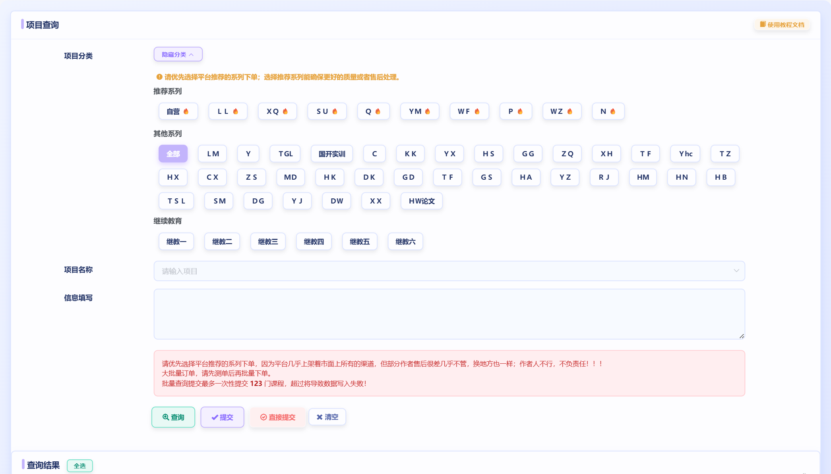Toggle the 全选 select-all option

coord(79,466)
